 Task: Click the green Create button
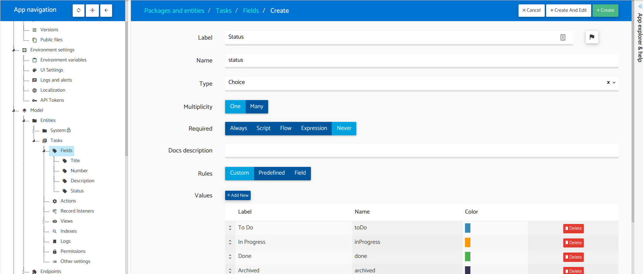pos(605,10)
